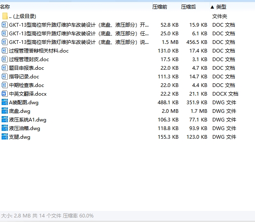Click the 2.0 MB size cell
This screenshot has height=222, width=255.
click(170, 111)
